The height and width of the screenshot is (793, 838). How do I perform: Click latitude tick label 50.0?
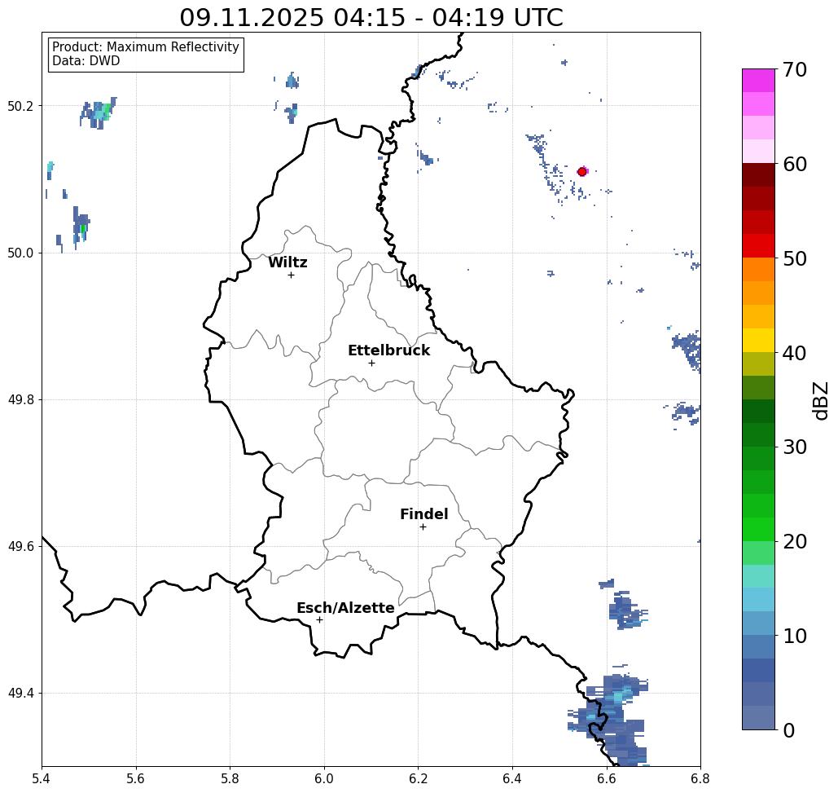pos(20,253)
